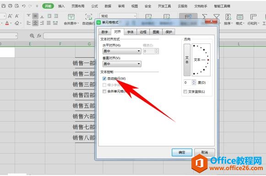Screen dimensions: 266x176
Task: Switch to 保护 tab in dialog
Action: click(x=168, y=32)
